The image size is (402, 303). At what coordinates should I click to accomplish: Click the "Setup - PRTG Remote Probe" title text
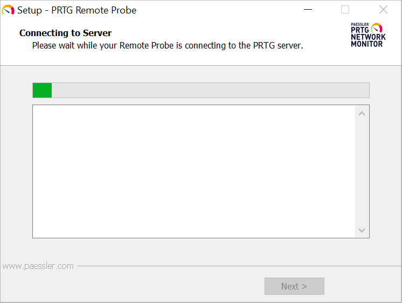click(77, 10)
